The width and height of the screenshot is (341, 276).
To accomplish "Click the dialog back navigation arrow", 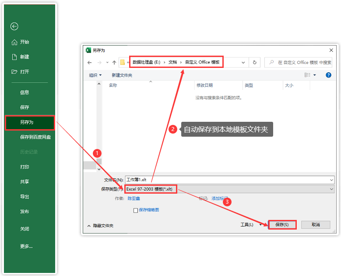I will point(89,63).
